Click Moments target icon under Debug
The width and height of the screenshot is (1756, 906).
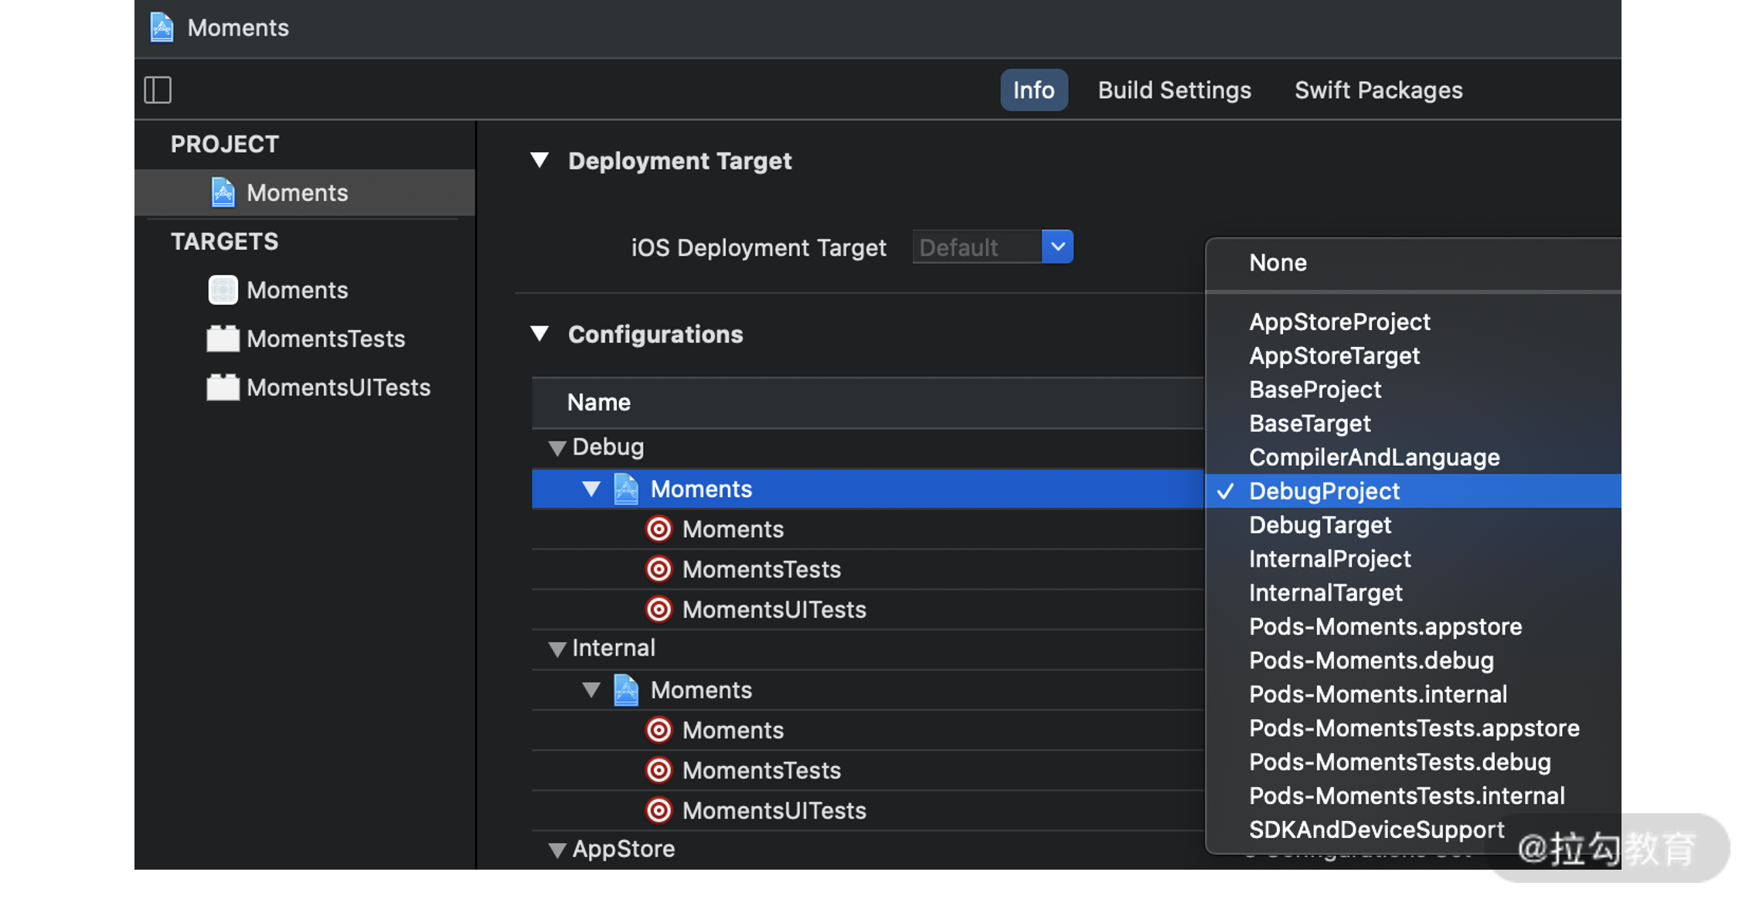click(x=658, y=529)
